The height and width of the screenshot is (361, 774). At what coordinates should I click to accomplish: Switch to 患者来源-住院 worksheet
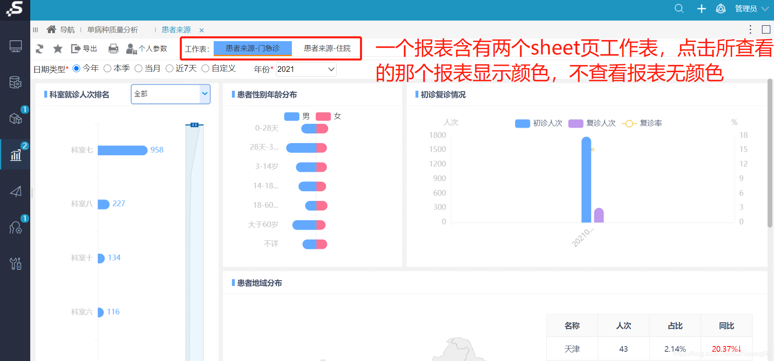[x=327, y=48]
